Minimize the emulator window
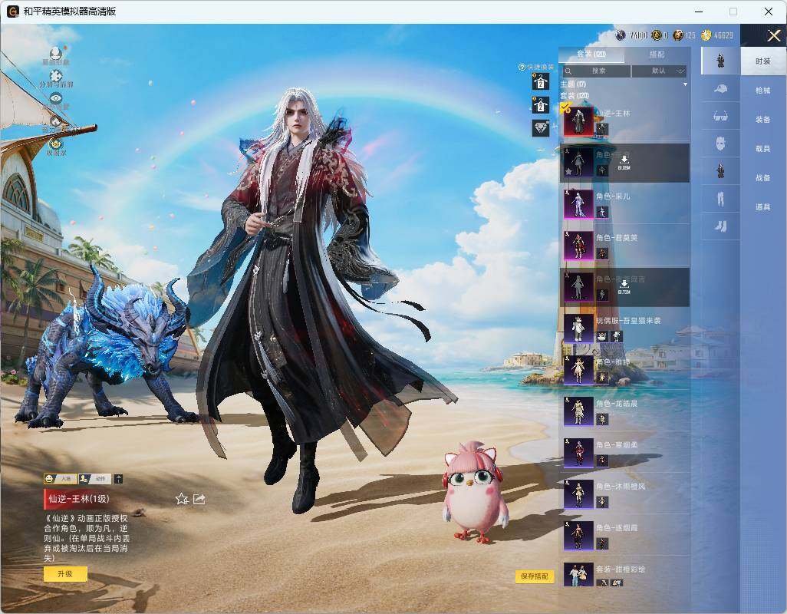This screenshot has width=787, height=614. pyautogui.click(x=699, y=11)
